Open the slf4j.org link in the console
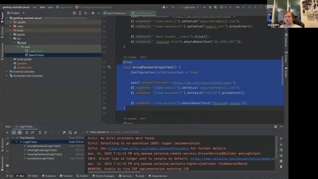 (x=148, y=148)
